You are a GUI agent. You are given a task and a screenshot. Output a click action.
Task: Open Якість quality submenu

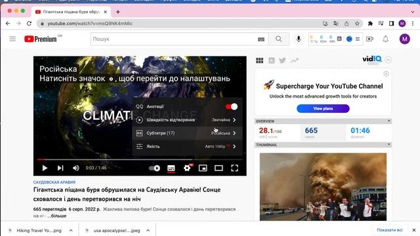point(187,146)
